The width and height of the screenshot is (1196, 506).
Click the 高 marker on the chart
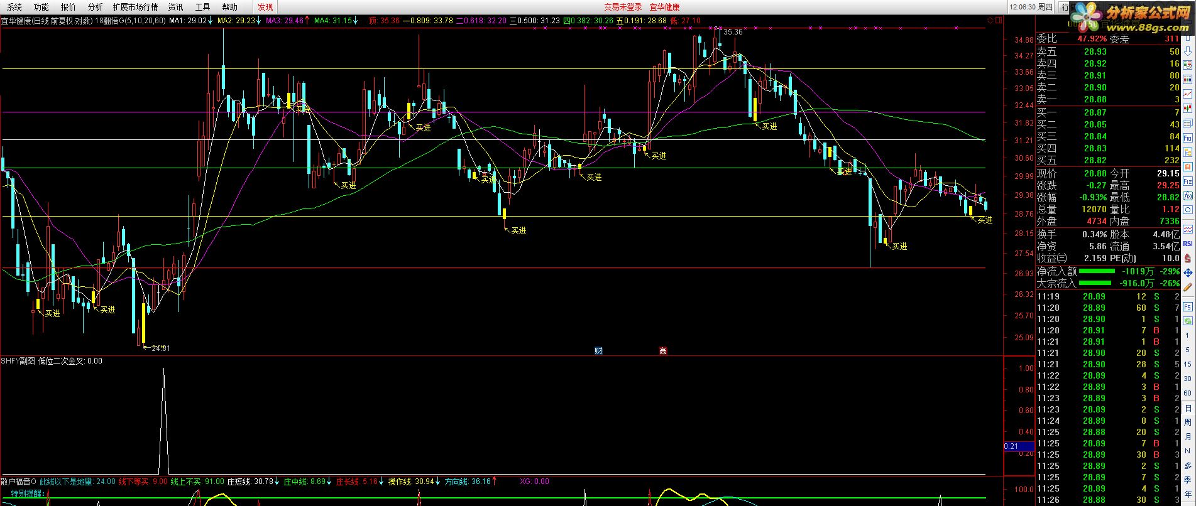(663, 351)
